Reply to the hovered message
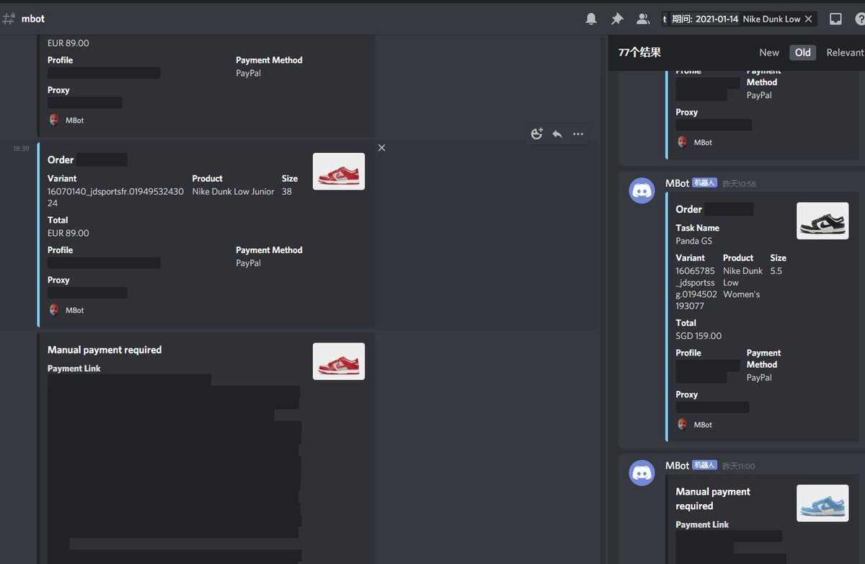This screenshot has height=564, width=865. [x=557, y=133]
